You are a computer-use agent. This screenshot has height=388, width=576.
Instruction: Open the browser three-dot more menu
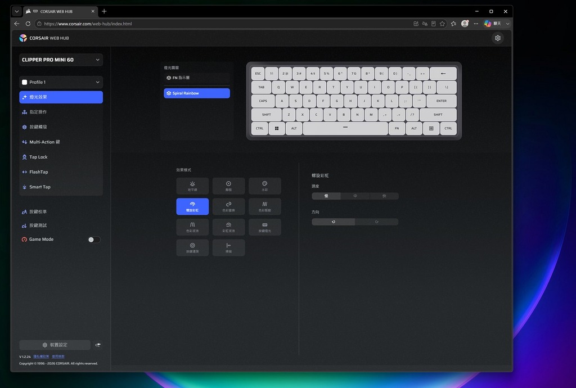[x=476, y=24]
